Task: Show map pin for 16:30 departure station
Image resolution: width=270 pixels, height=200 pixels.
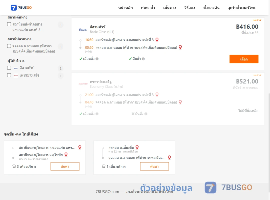Action: tap(157, 40)
